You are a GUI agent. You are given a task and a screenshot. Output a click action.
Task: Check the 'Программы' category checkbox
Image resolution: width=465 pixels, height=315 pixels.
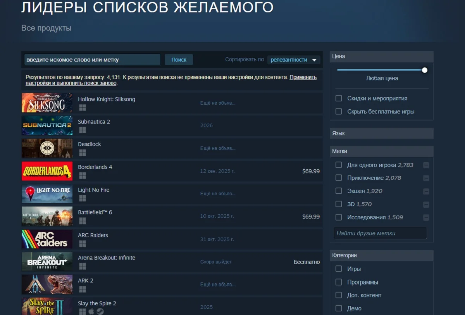[339, 282]
